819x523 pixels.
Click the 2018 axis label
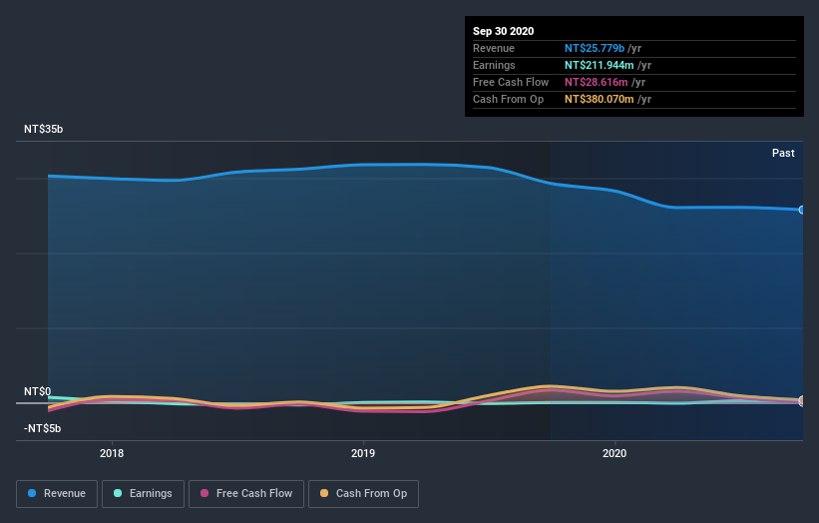coord(112,453)
